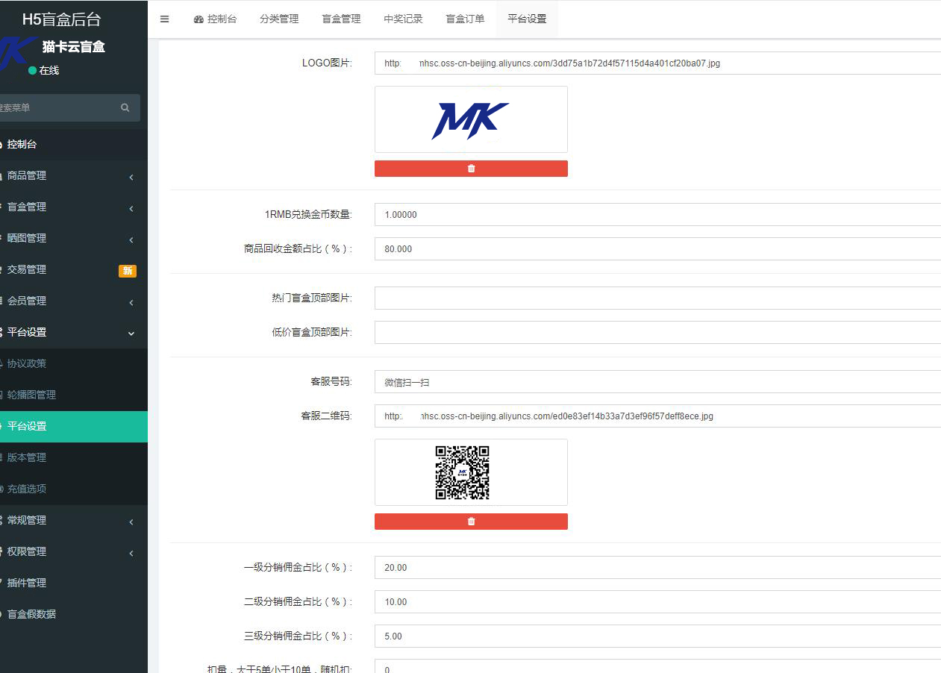Toggle the hamburger sidebar menu icon
The image size is (941, 673).
pyautogui.click(x=164, y=19)
